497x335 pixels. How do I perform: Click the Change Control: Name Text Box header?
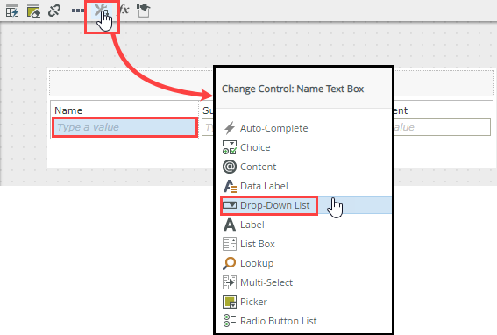[x=293, y=89]
